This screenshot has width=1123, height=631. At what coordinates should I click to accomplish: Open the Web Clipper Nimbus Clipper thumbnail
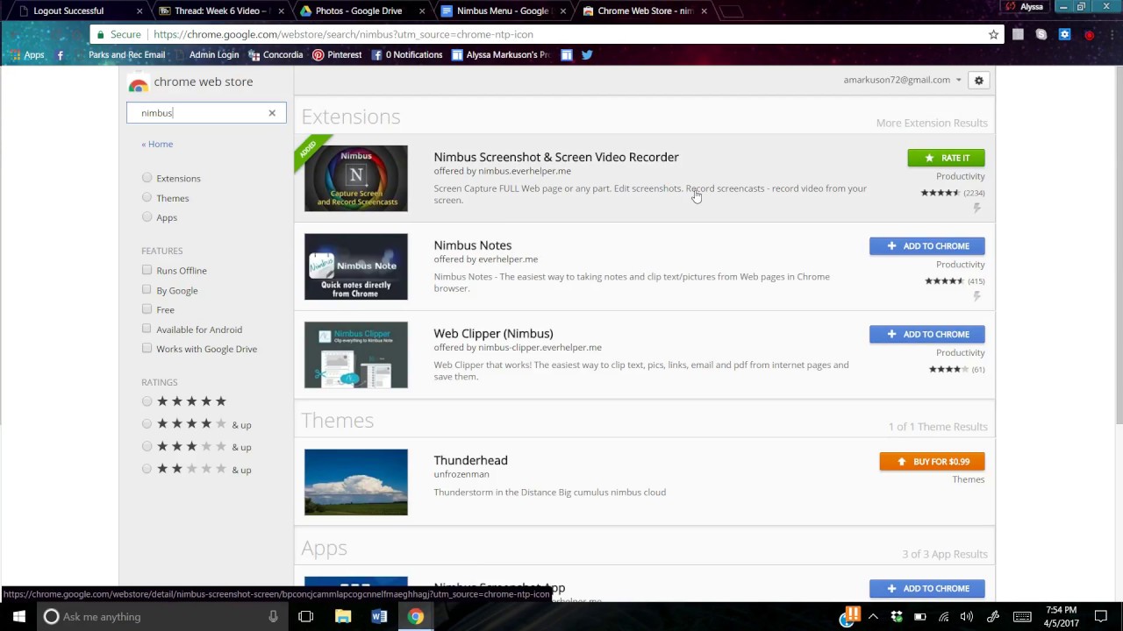[356, 355]
